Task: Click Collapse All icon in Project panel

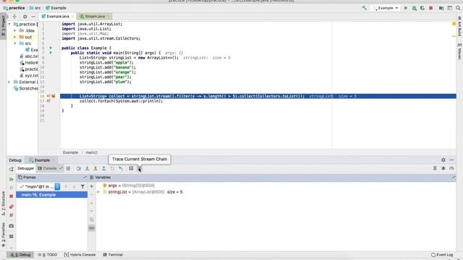Action: pos(14,17)
